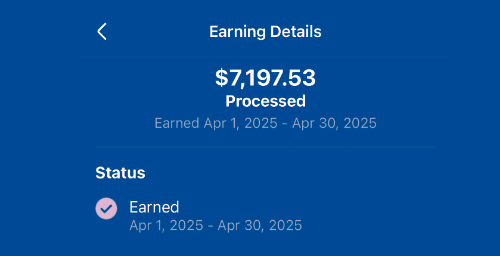Screen dimensions: 500x256
Task: Select the white "Earned" status row label
Action: 154,207
